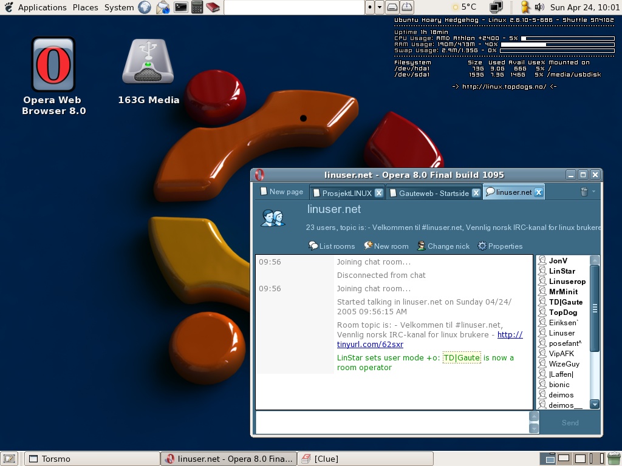The height and width of the screenshot is (466, 622).
Task: Open the command line history dropdown arrow
Action: pyautogui.click(x=380, y=7)
